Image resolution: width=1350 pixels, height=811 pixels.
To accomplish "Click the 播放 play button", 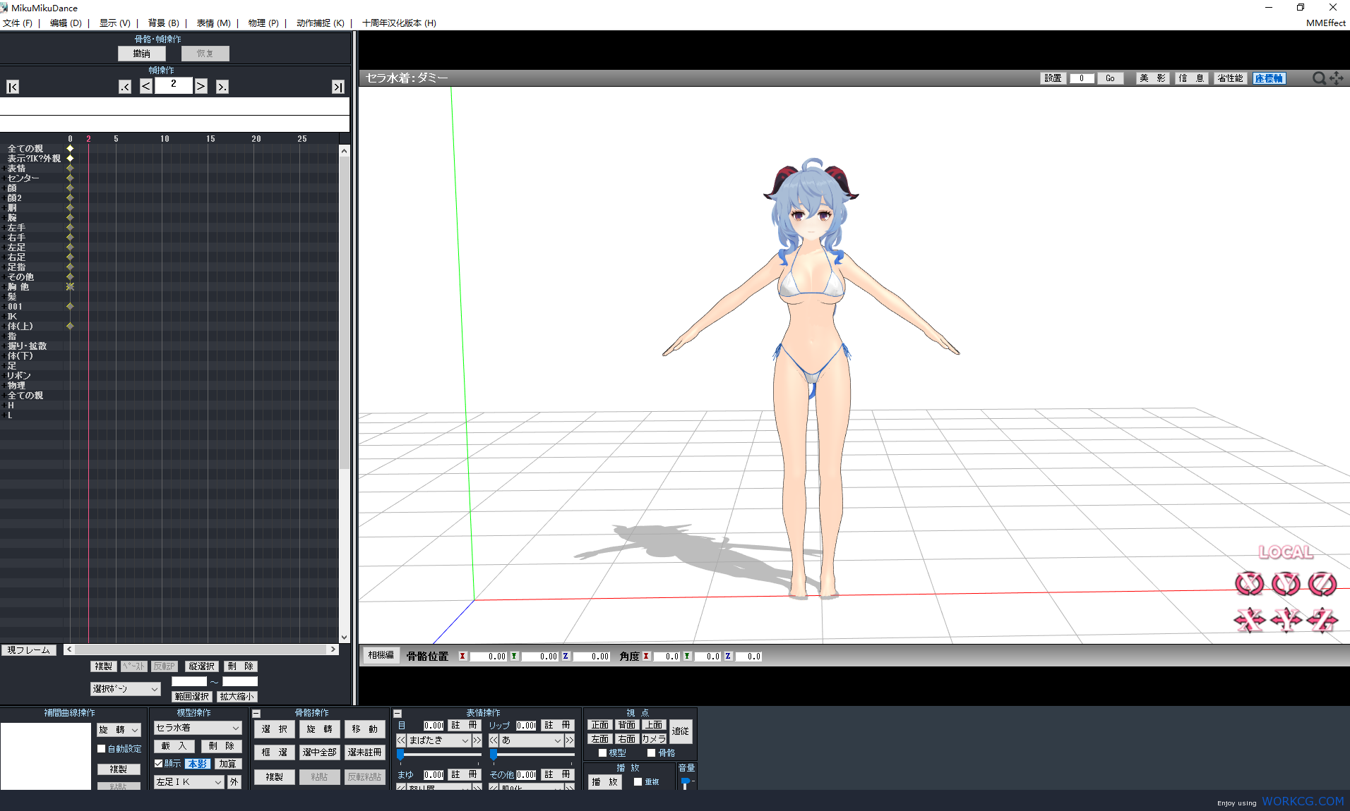I will pos(604,782).
